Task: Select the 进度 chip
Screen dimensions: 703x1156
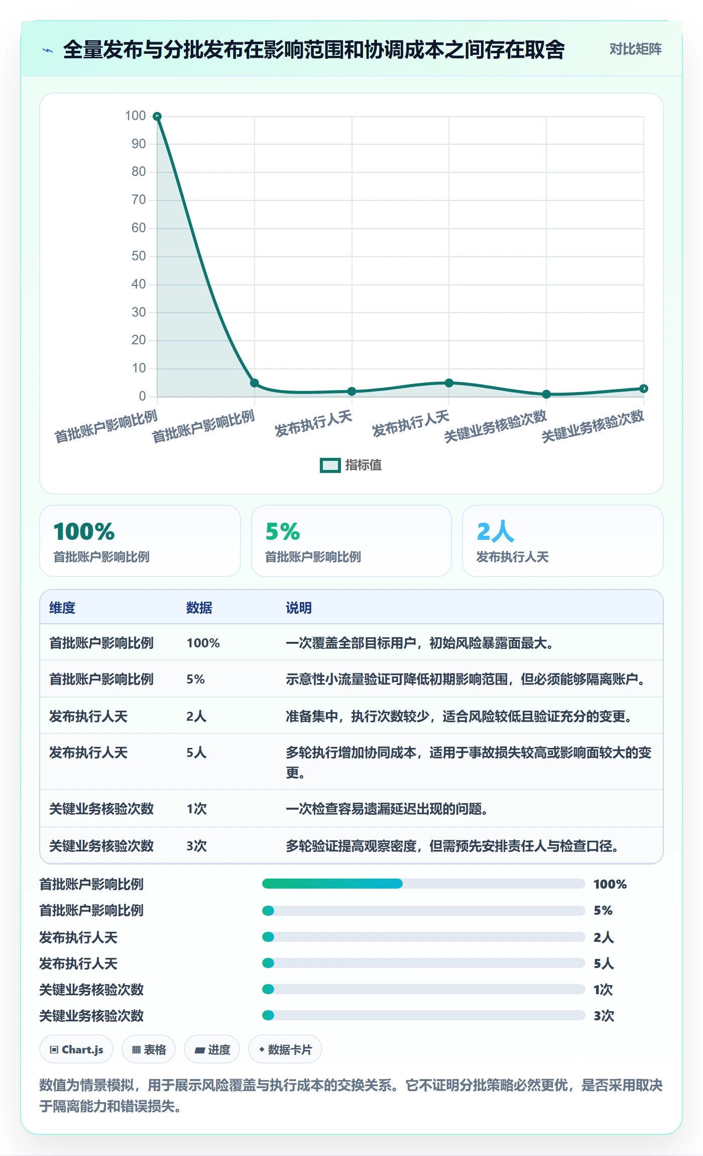Action: pyautogui.click(x=212, y=1049)
